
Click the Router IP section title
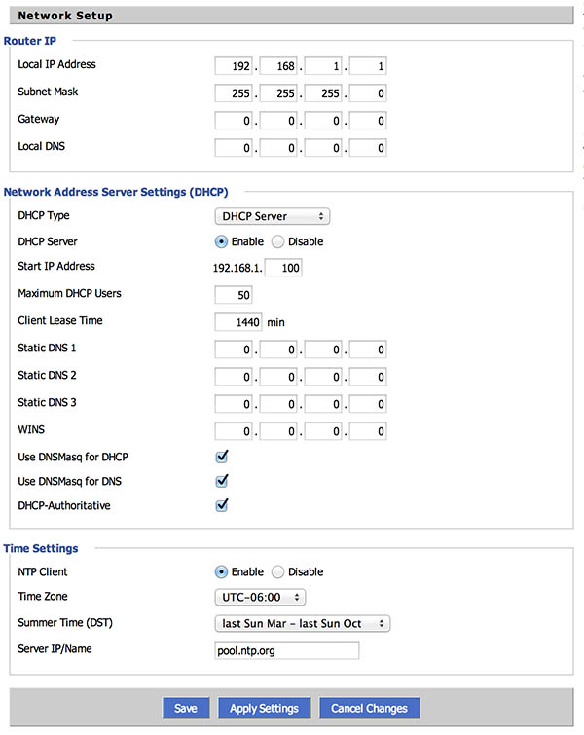coord(30,41)
